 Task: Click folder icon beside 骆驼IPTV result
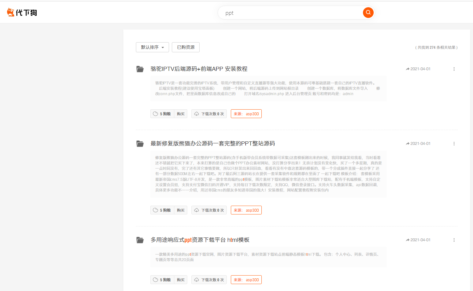pyautogui.click(x=140, y=69)
